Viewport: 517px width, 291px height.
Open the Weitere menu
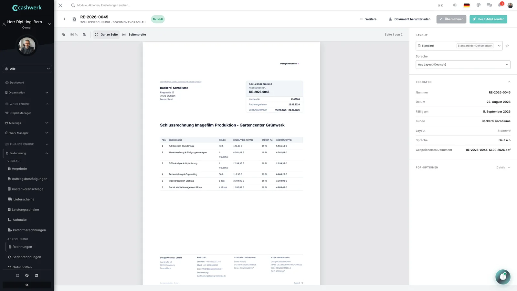pyautogui.click(x=368, y=19)
